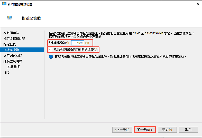The image size is (202, 138).
Task: Click the 取消 button
Action: (188, 130)
